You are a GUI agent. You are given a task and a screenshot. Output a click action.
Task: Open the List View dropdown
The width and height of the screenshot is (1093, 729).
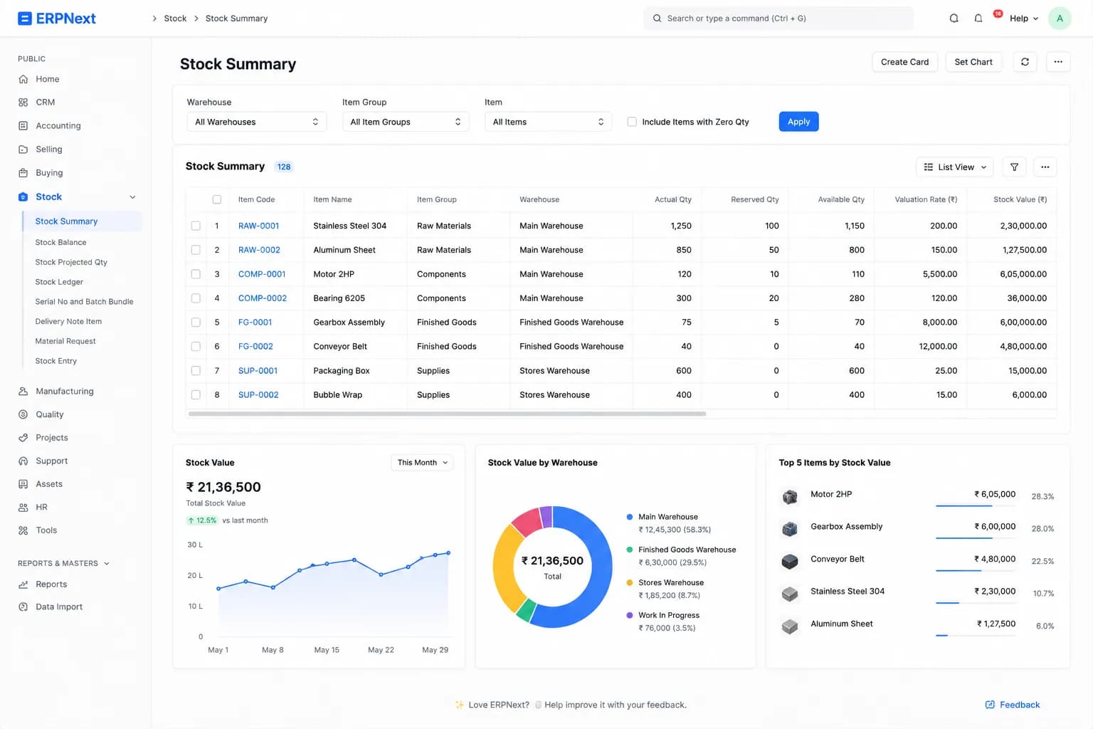pos(954,167)
